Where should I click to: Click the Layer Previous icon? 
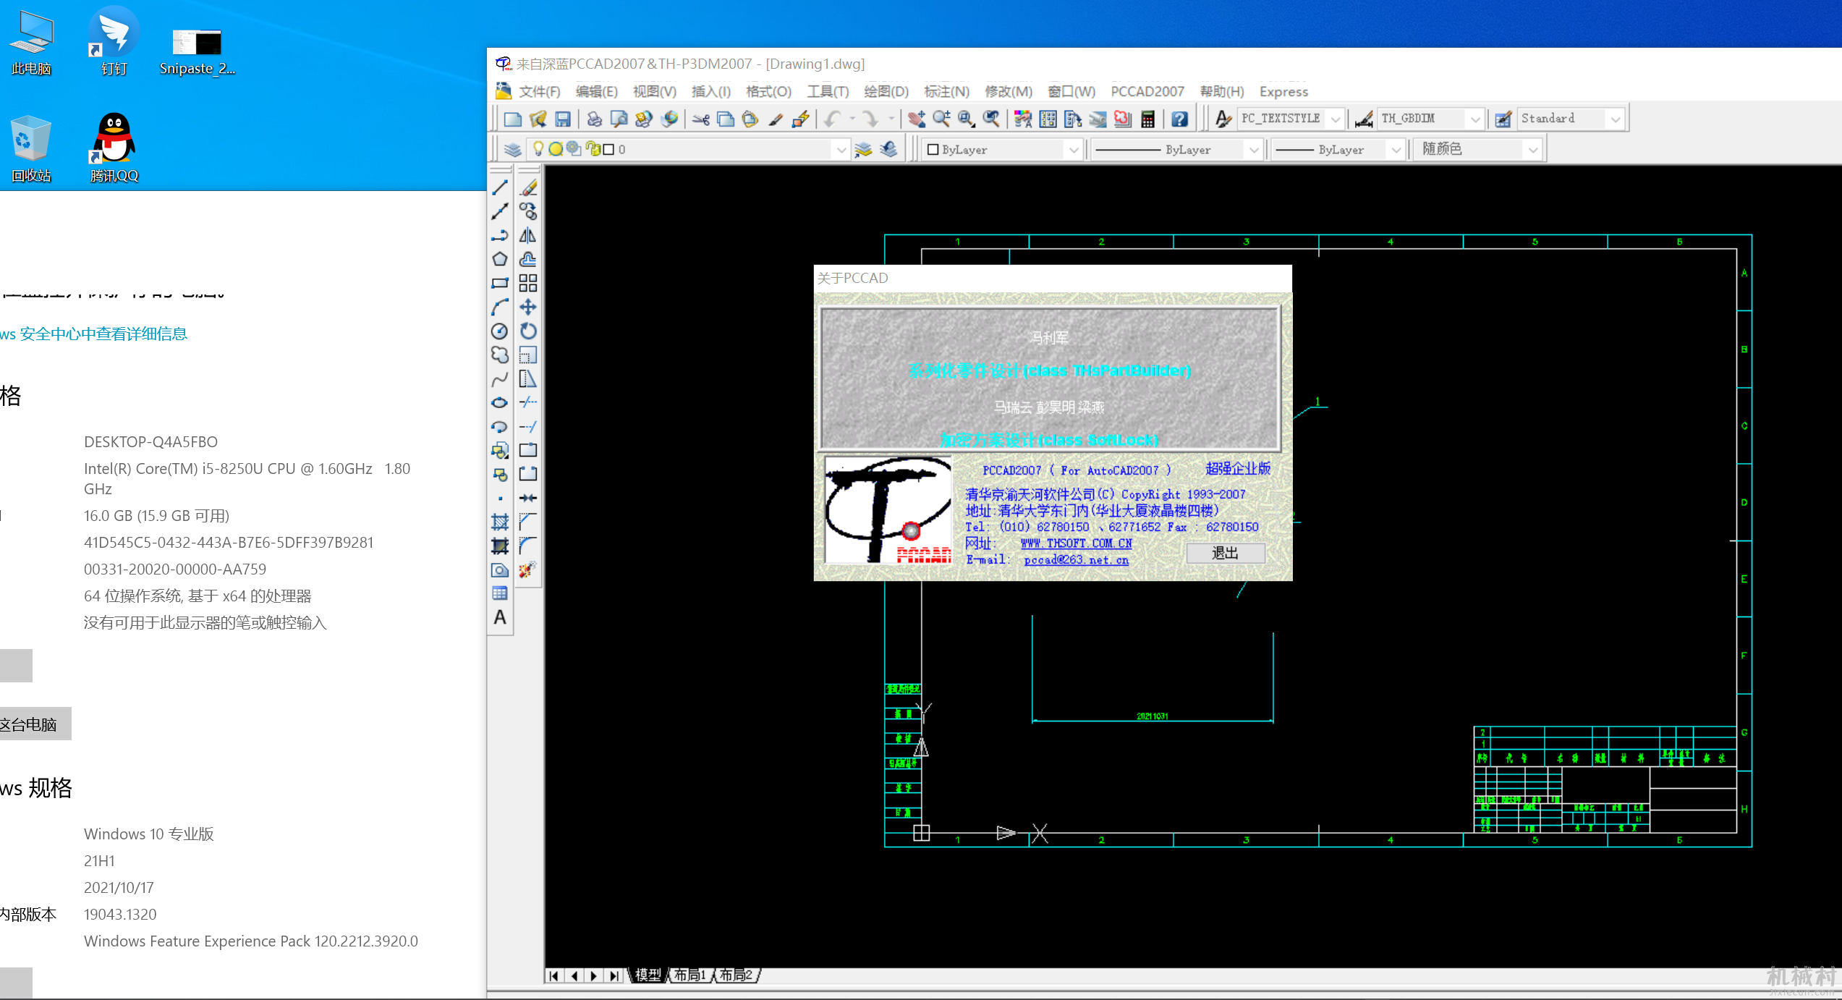coord(889,149)
